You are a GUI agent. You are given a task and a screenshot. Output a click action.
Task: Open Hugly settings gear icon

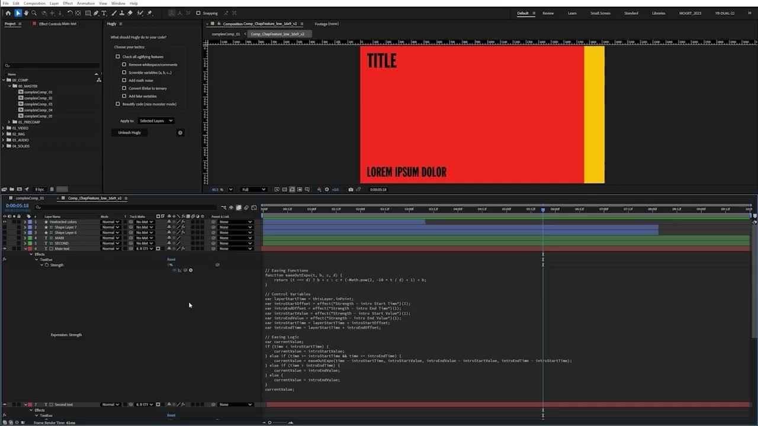[181, 133]
